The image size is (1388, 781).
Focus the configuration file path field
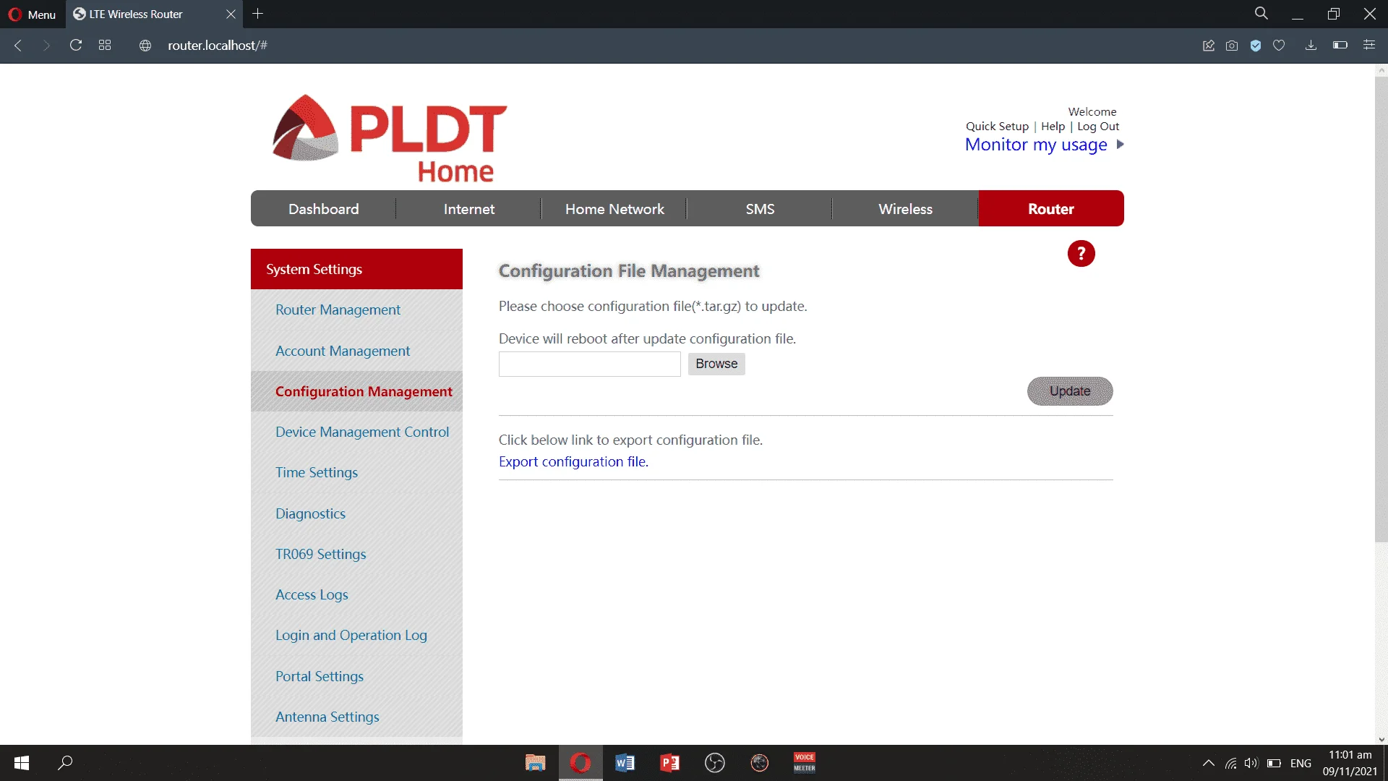[x=590, y=364]
